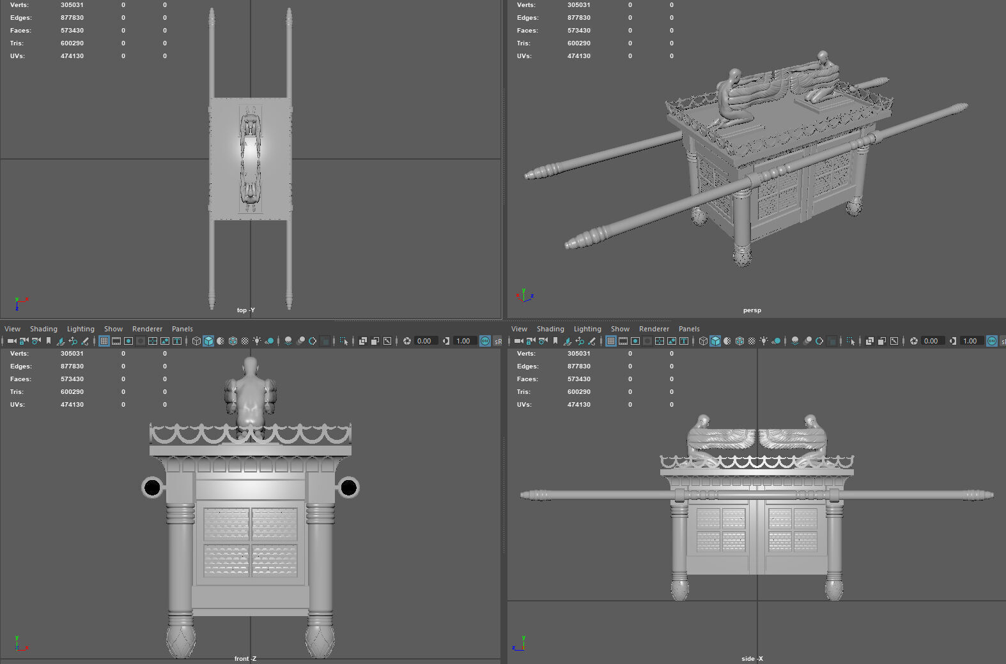Open Panels menu in side view panel
This screenshot has height=664, width=1006.
pos(689,329)
